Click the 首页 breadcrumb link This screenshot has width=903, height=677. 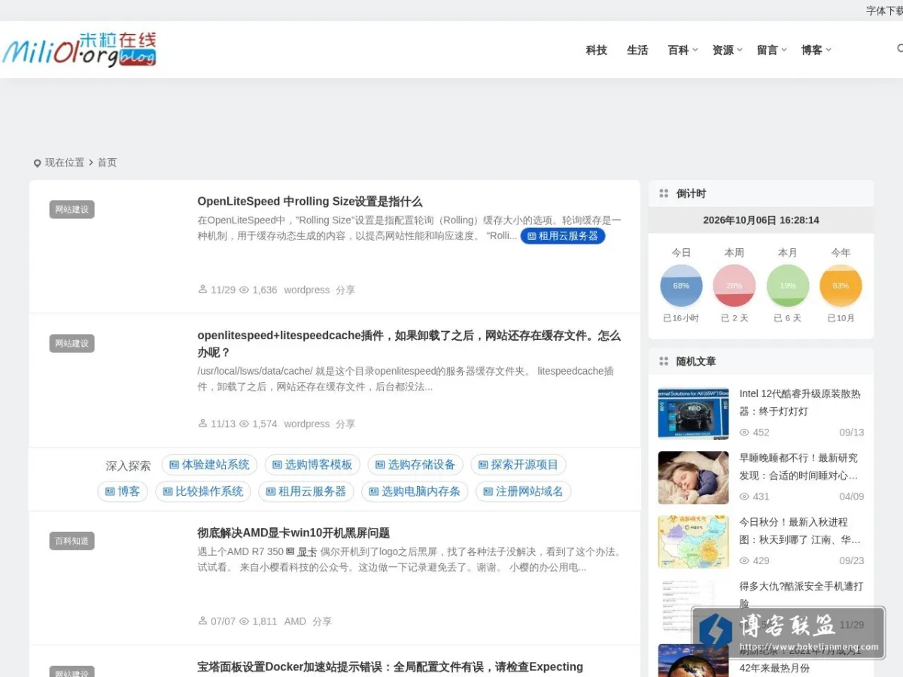(107, 162)
